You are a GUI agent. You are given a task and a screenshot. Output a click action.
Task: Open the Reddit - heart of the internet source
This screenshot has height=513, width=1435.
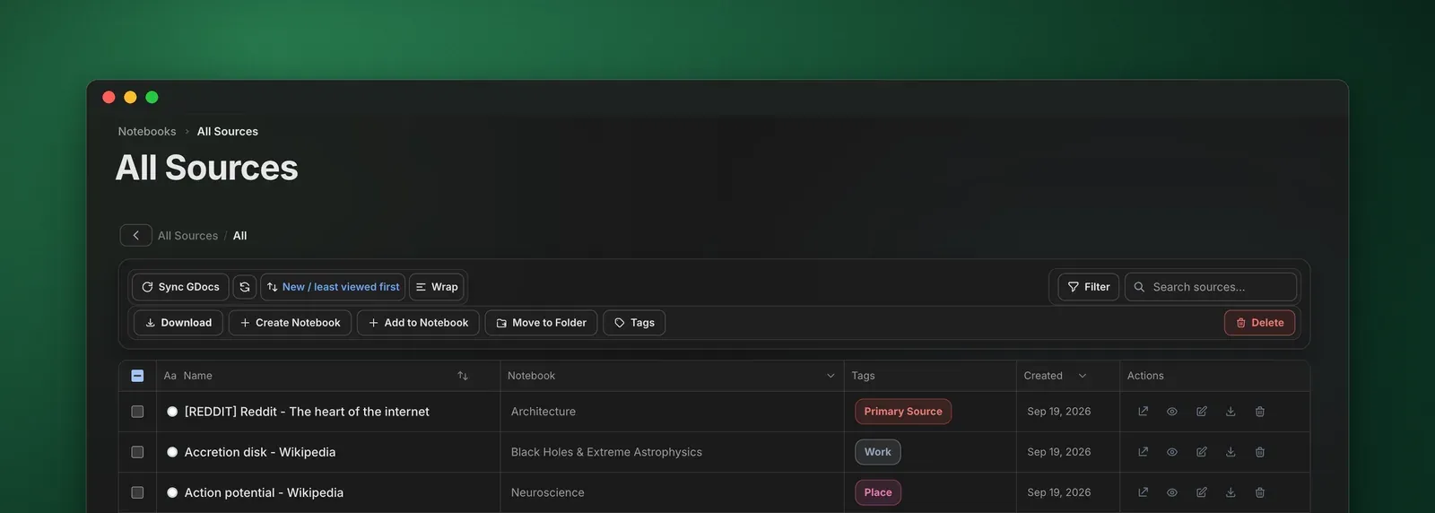pos(307,412)
